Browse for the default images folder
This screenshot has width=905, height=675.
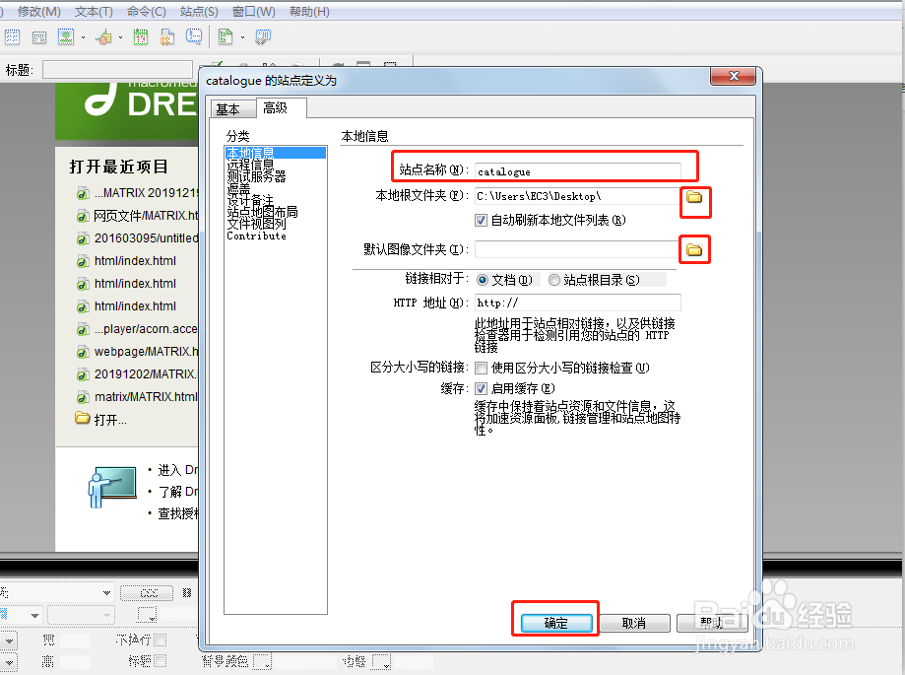tap(694, 250)
